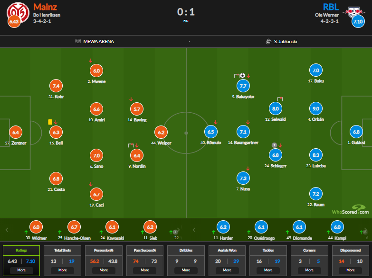The image size is (372, 278).
Task: Click the WhoScored.com watermark link
Action: coord(351,210)
